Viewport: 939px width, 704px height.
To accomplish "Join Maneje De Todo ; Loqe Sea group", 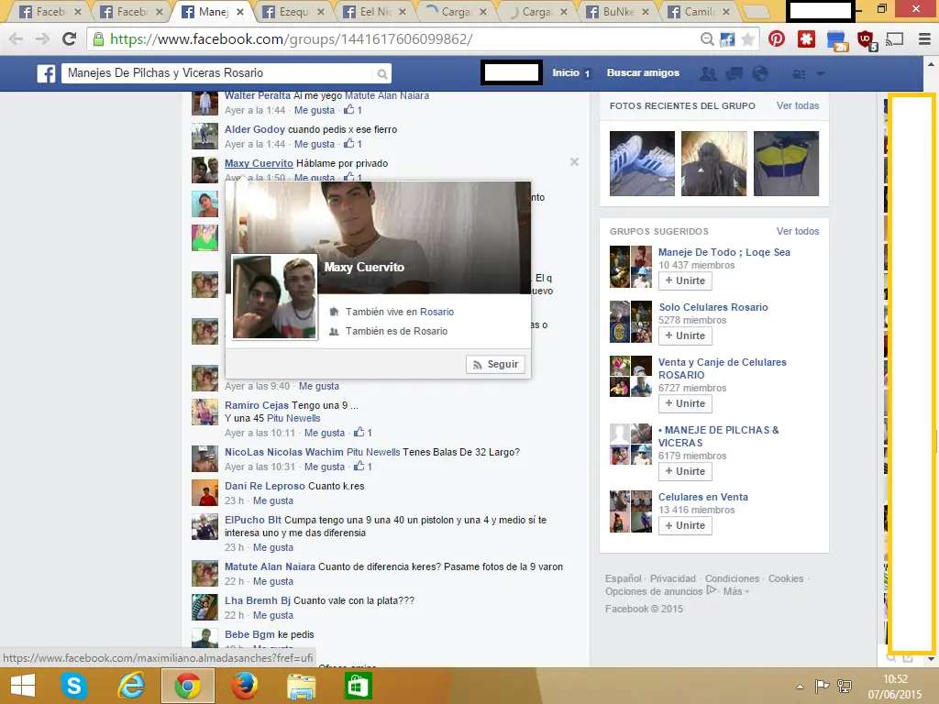I will coord(685,280).
